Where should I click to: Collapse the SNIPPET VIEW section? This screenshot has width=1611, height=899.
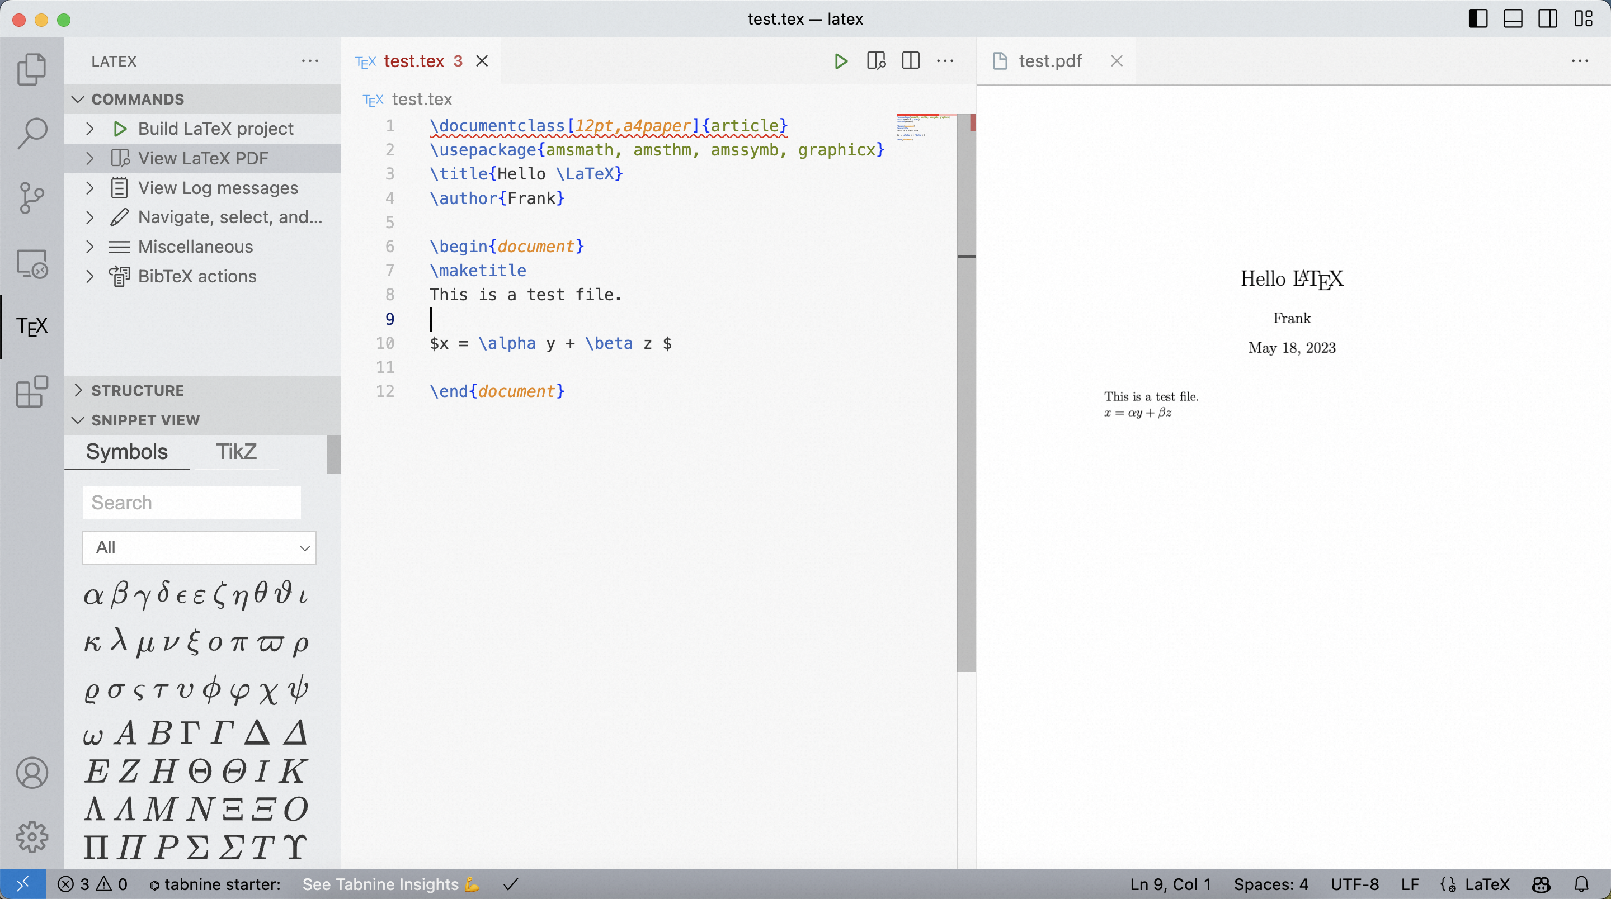(202, 419)
